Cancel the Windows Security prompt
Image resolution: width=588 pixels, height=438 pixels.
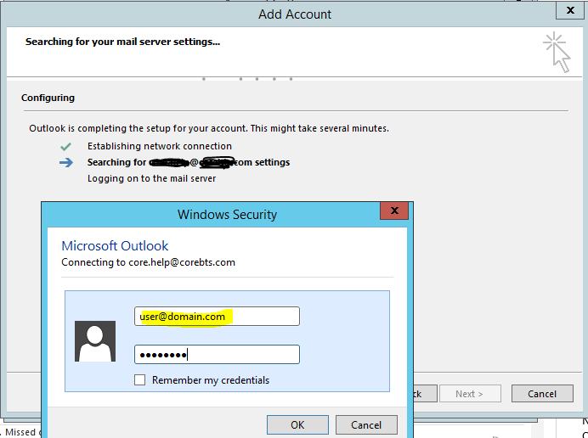(366, 425)
